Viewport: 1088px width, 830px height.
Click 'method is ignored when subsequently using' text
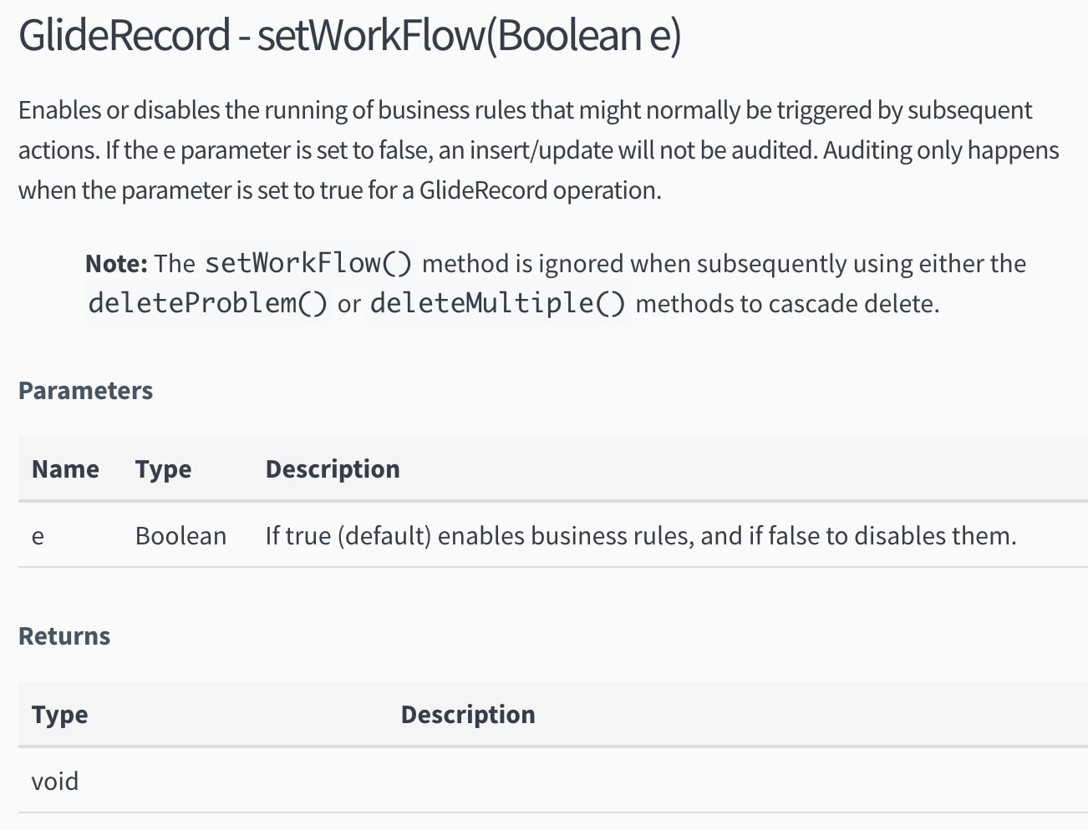pos(668,264)
